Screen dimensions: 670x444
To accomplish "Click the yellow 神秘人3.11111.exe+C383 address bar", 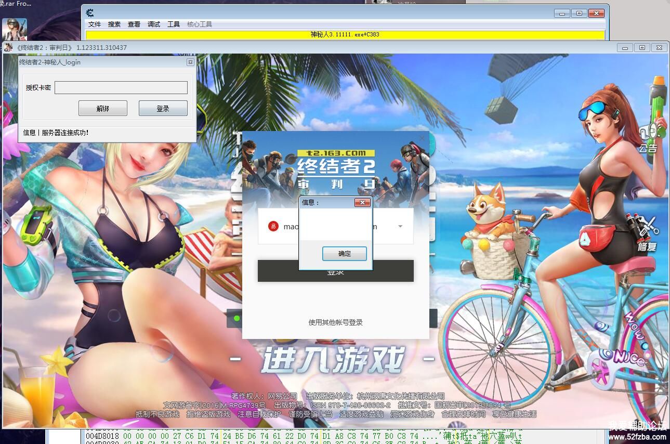I will pyautogui.click(x=345, y=35).
